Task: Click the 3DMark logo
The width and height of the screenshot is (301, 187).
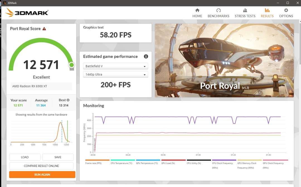Action: pos(27,13)
